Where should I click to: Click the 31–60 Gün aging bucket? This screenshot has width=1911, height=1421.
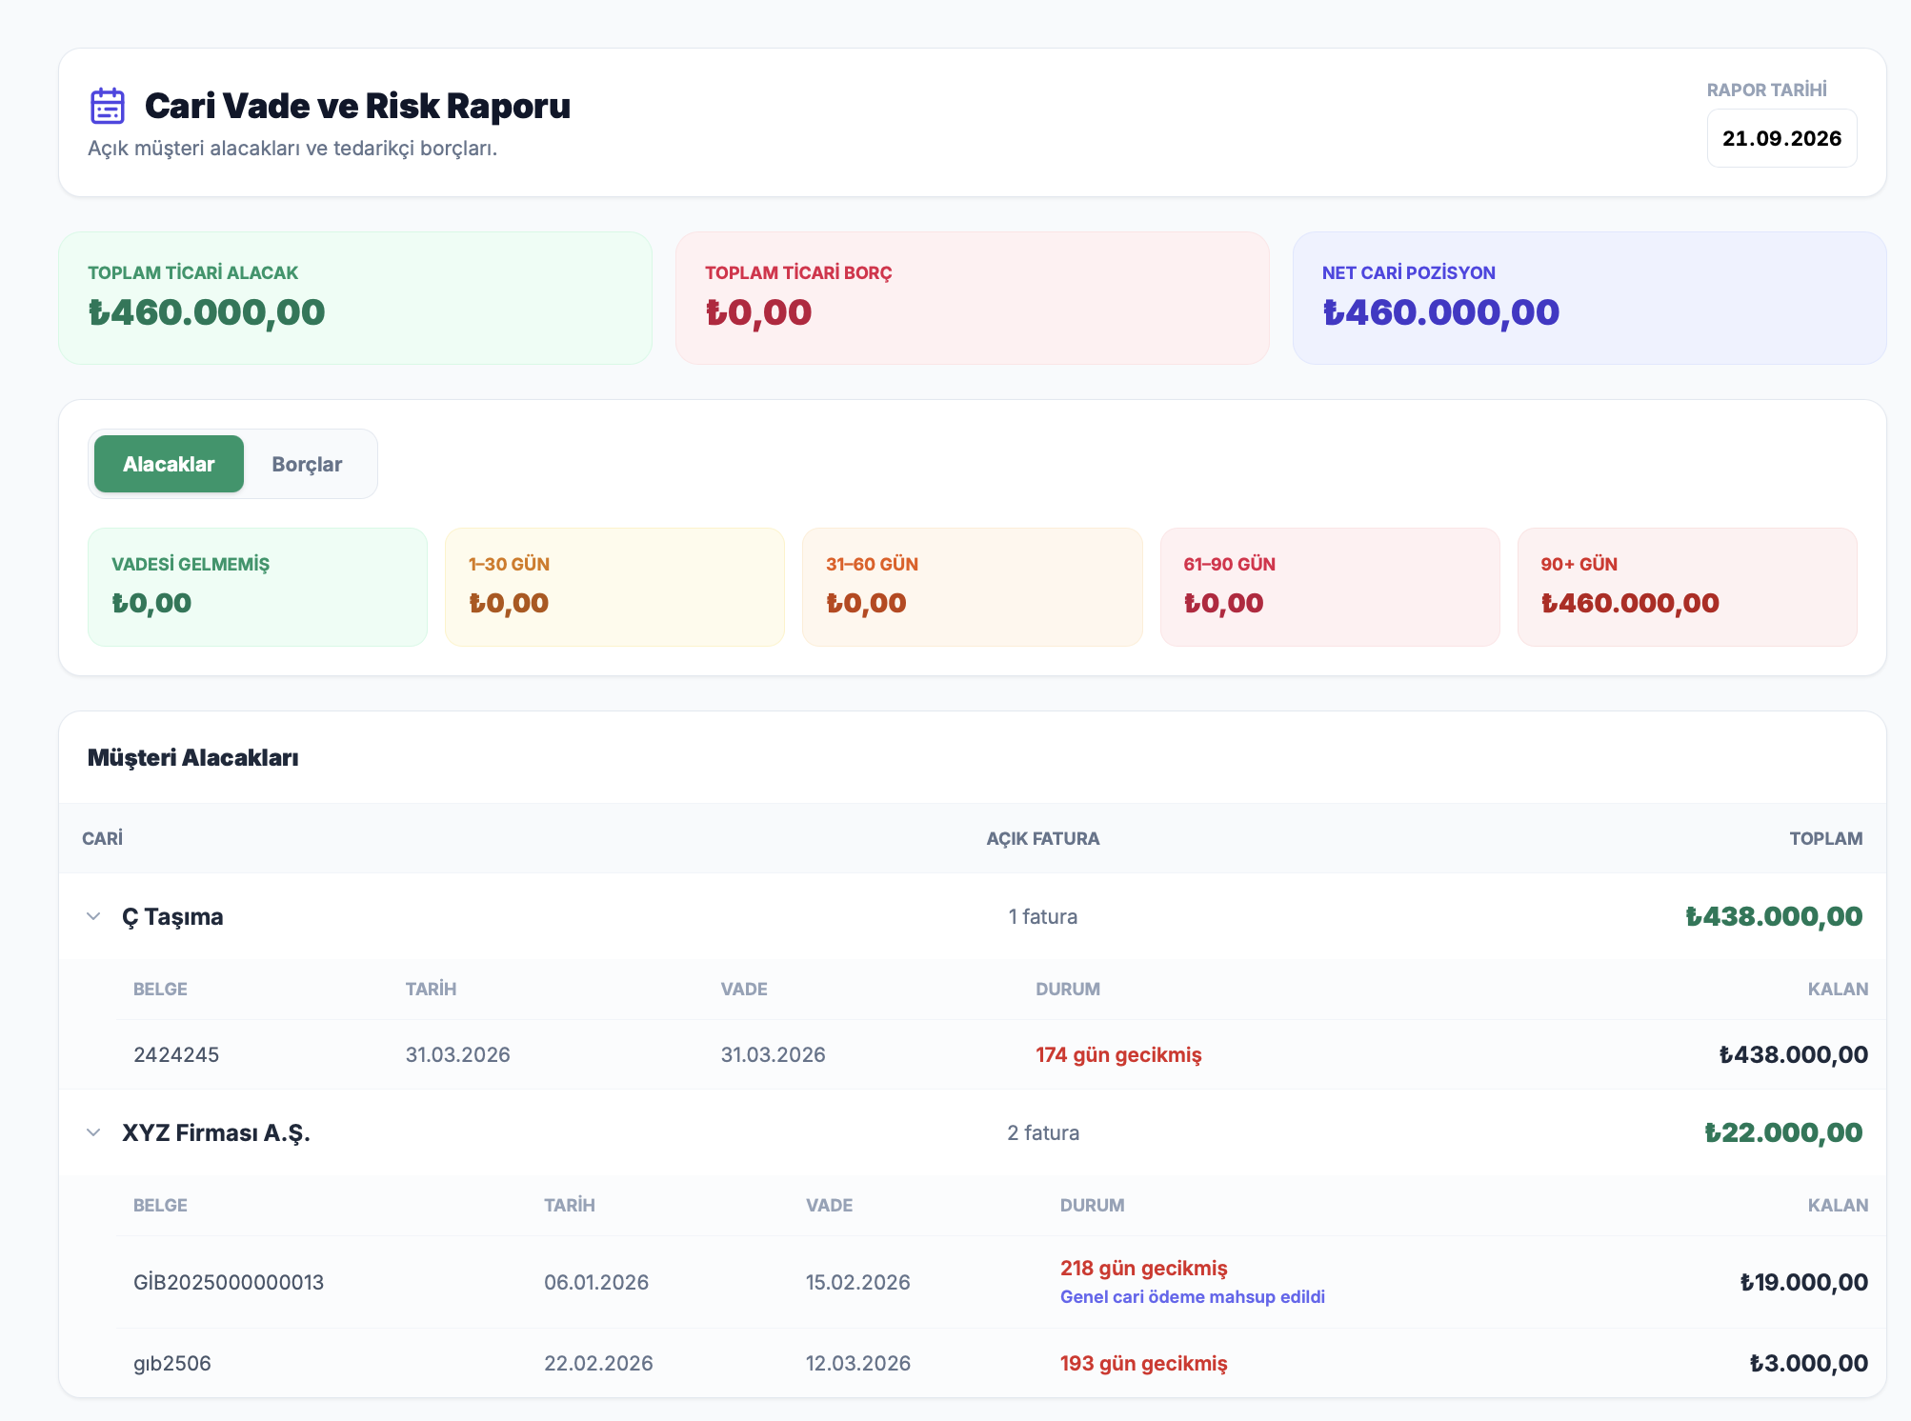972,587
